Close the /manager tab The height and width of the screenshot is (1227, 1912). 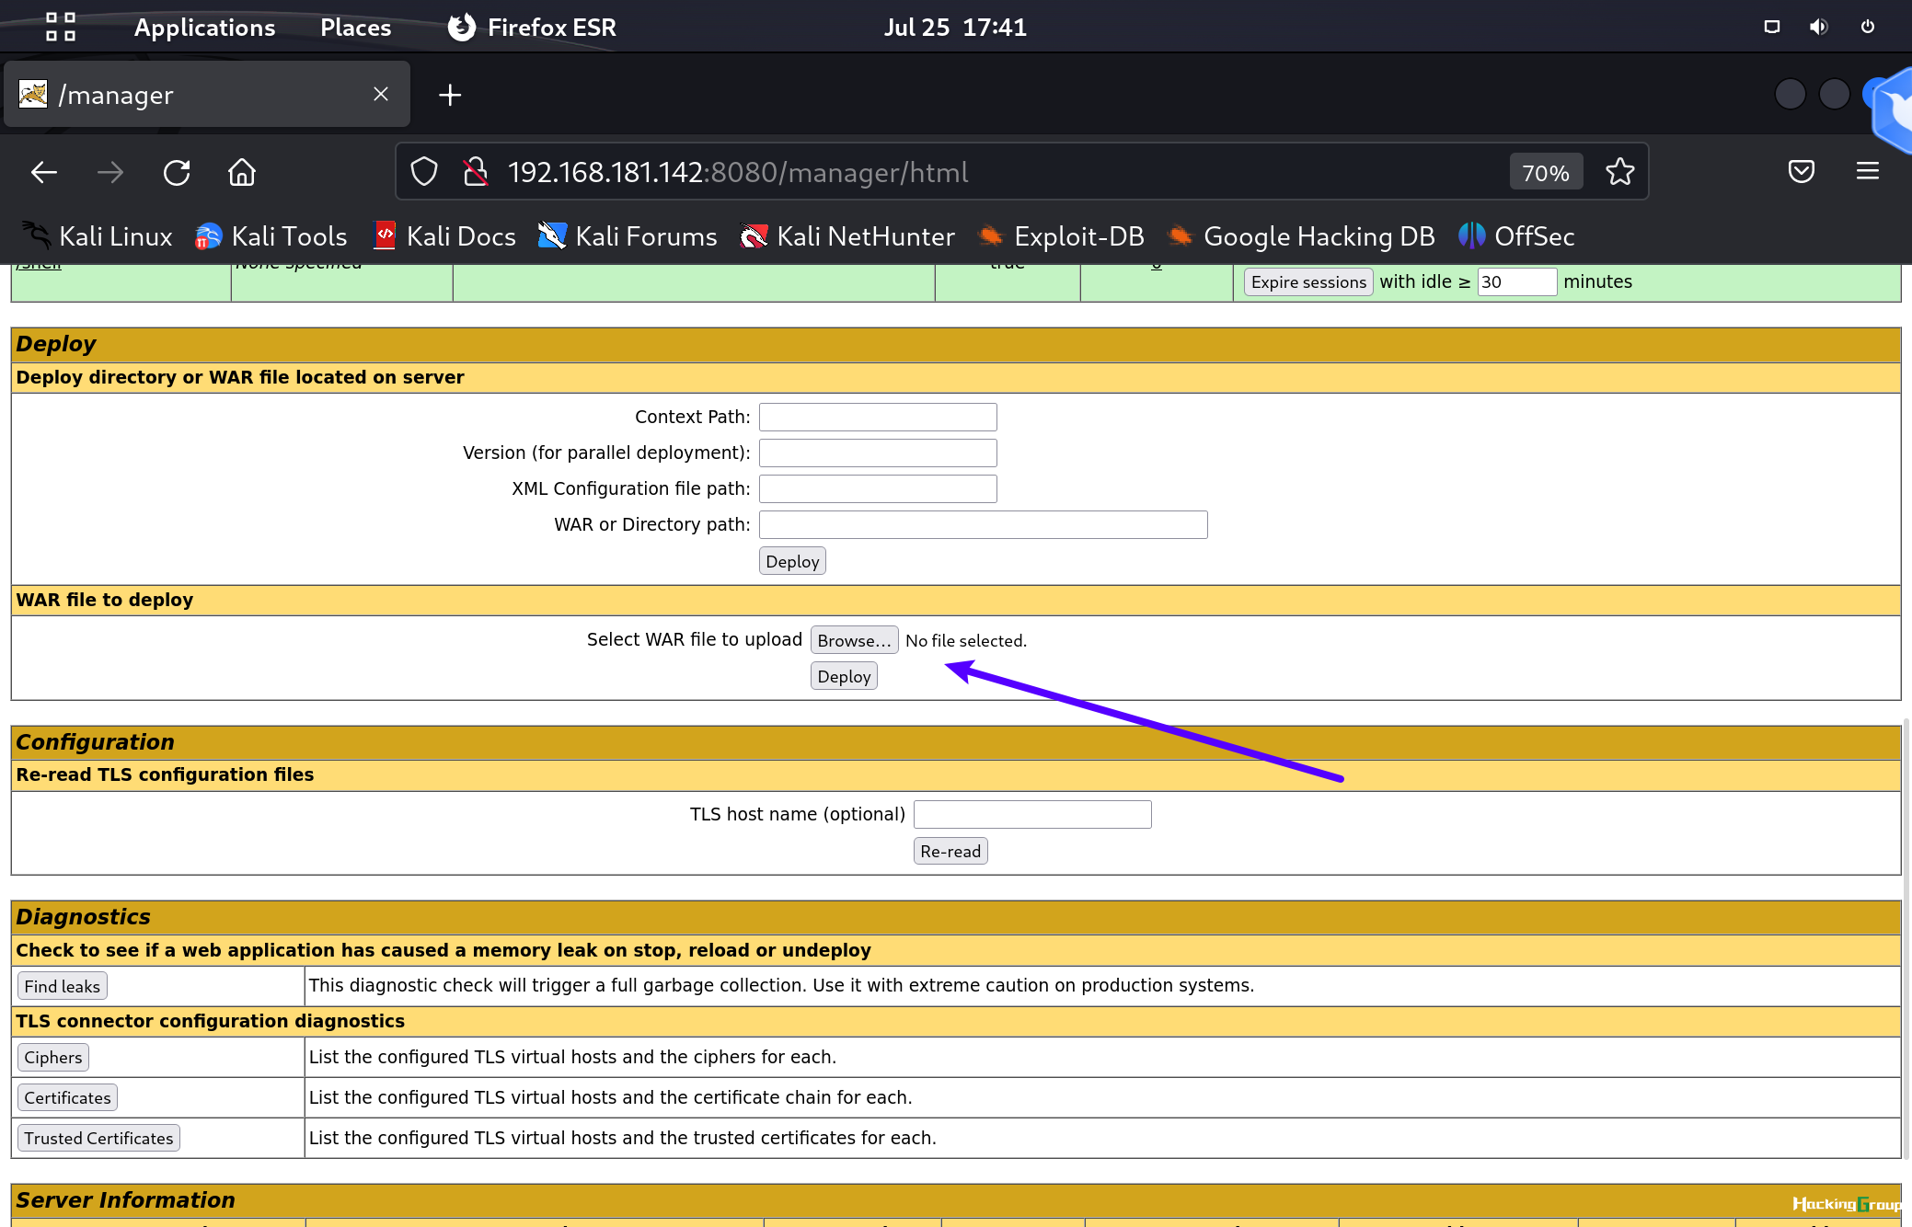click(381, 94)
